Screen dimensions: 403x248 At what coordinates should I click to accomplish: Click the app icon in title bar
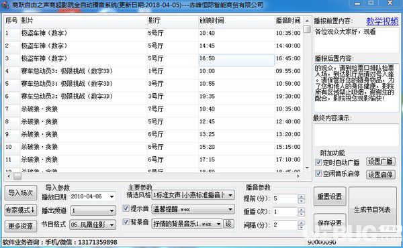(5, 5)
